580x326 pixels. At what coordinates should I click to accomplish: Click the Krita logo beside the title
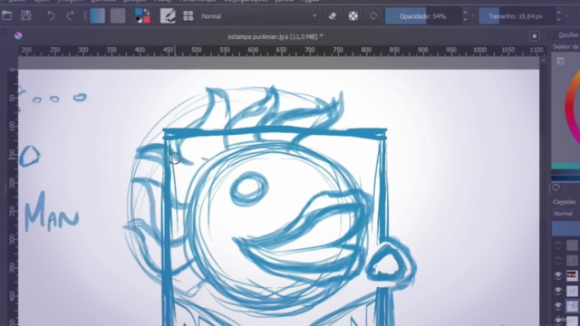tap(18, 36)
